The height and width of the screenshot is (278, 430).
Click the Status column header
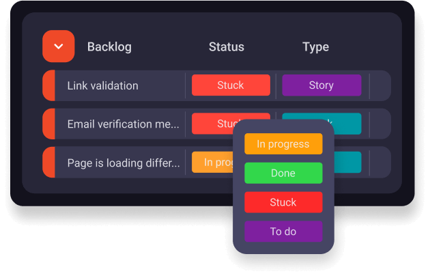[x=226, y=47]
